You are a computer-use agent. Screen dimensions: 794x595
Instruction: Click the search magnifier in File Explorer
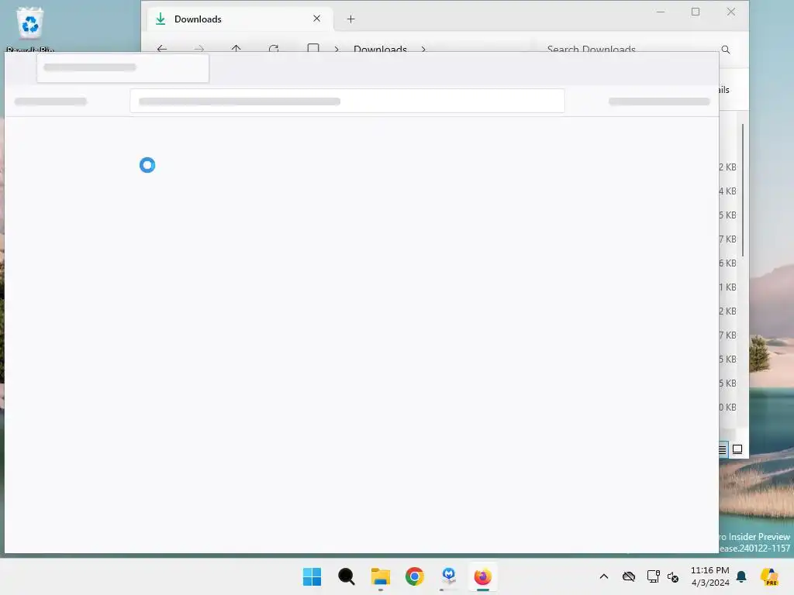coord(726,50)
